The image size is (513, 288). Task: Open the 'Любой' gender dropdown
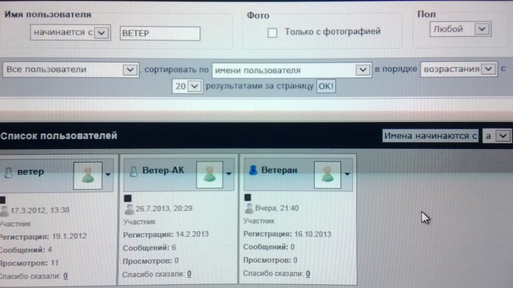481,29
